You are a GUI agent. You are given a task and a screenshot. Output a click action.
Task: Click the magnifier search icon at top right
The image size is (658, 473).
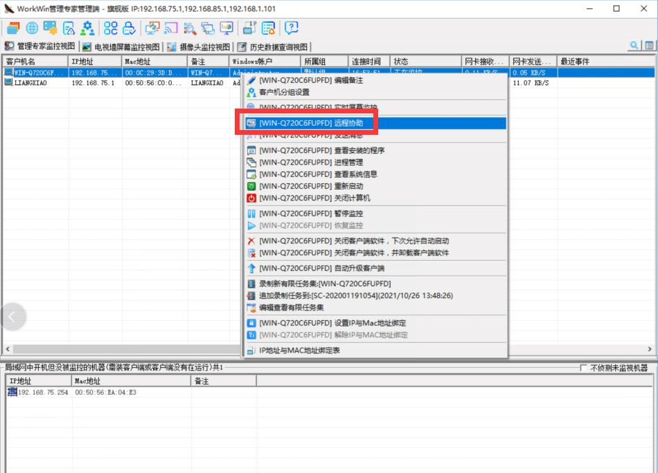point(634,45)
